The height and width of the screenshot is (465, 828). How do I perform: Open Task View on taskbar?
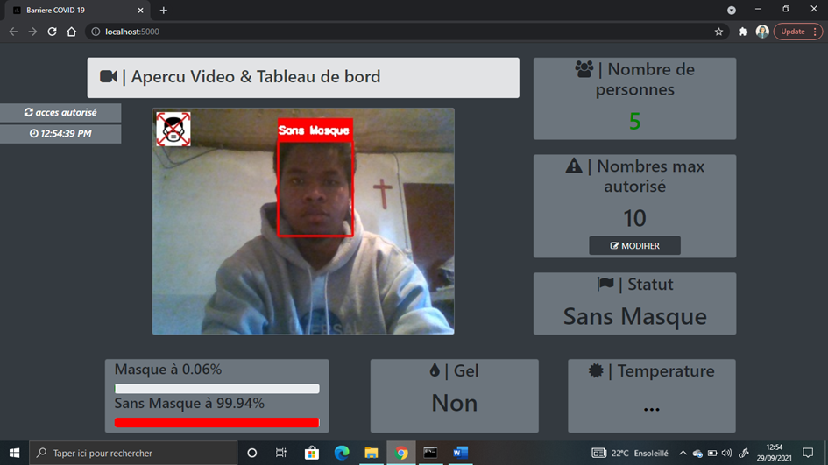tap(281, 453)
